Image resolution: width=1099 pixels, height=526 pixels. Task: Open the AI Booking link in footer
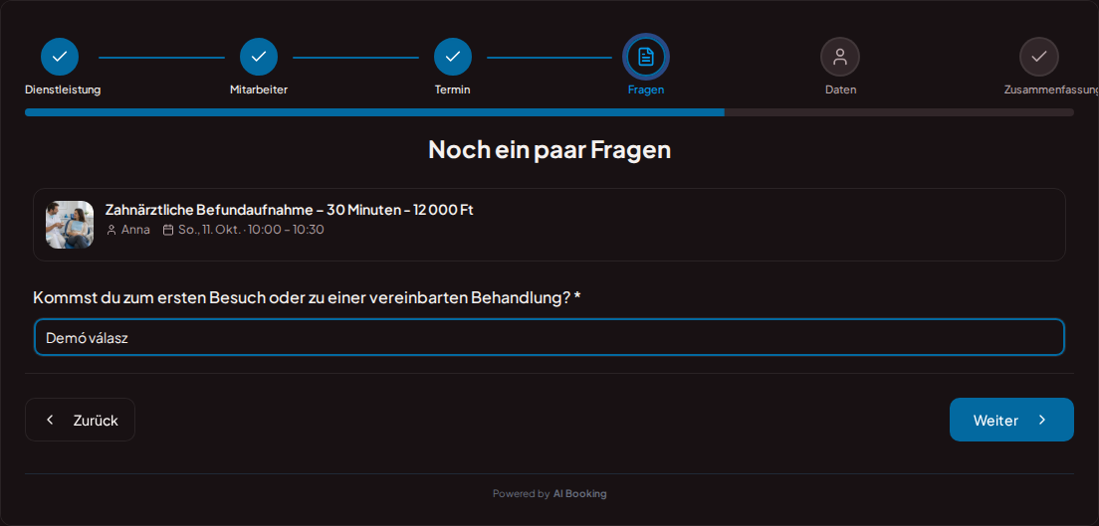pos(579,494)
